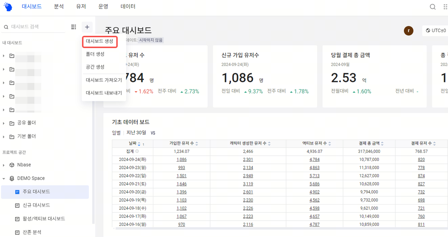Click the 프로젝트 공간 section label

pos(14,152)
